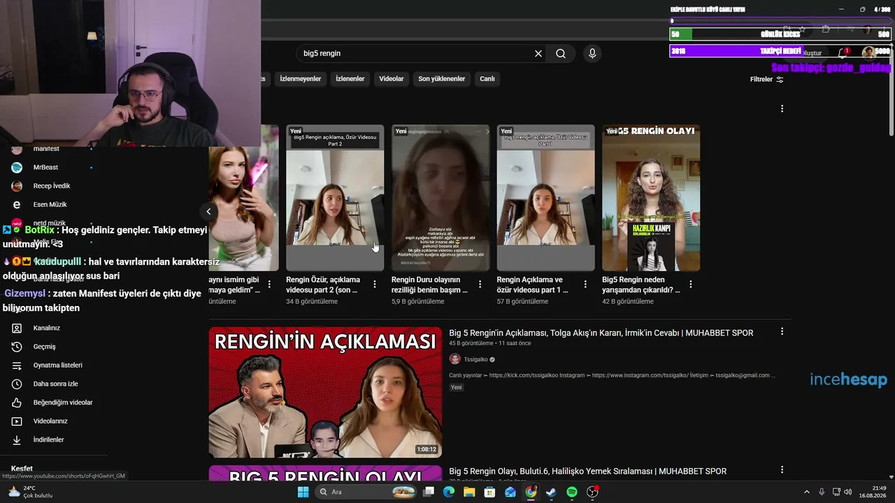Show hidden system tray icons
895x503 pixels.
806,492
